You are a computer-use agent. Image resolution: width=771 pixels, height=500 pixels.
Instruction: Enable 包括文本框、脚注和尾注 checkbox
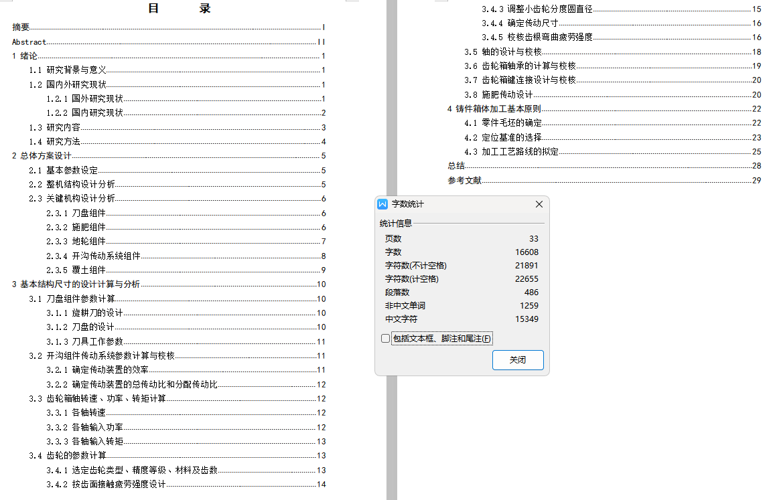tap(386, 339)
